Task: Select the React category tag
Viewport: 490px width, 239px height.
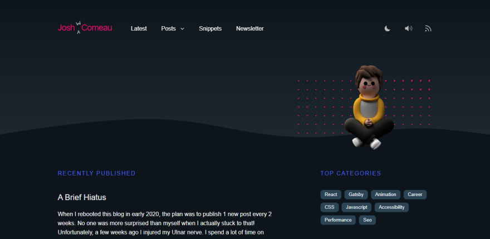Action: [331, 194]
